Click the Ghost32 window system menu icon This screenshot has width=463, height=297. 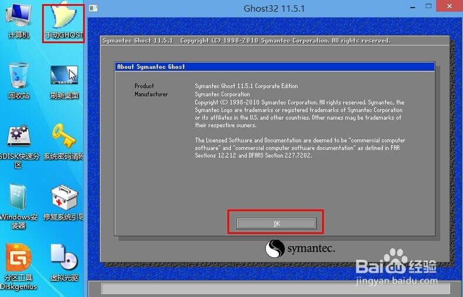[94, 8]
